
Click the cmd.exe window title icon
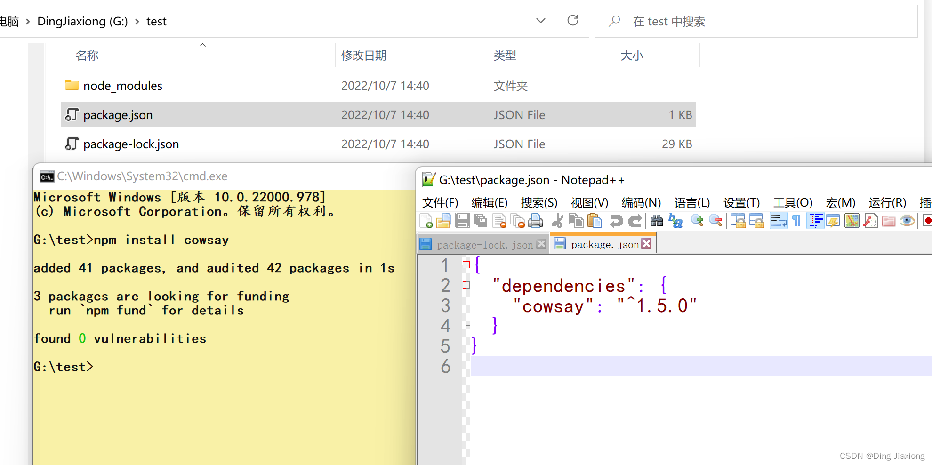click(x=47, y=176)
